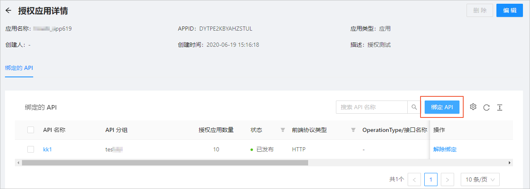Click authorized app count 10
The width and height of the screenshot is (530, 189).
click(216, 149)
